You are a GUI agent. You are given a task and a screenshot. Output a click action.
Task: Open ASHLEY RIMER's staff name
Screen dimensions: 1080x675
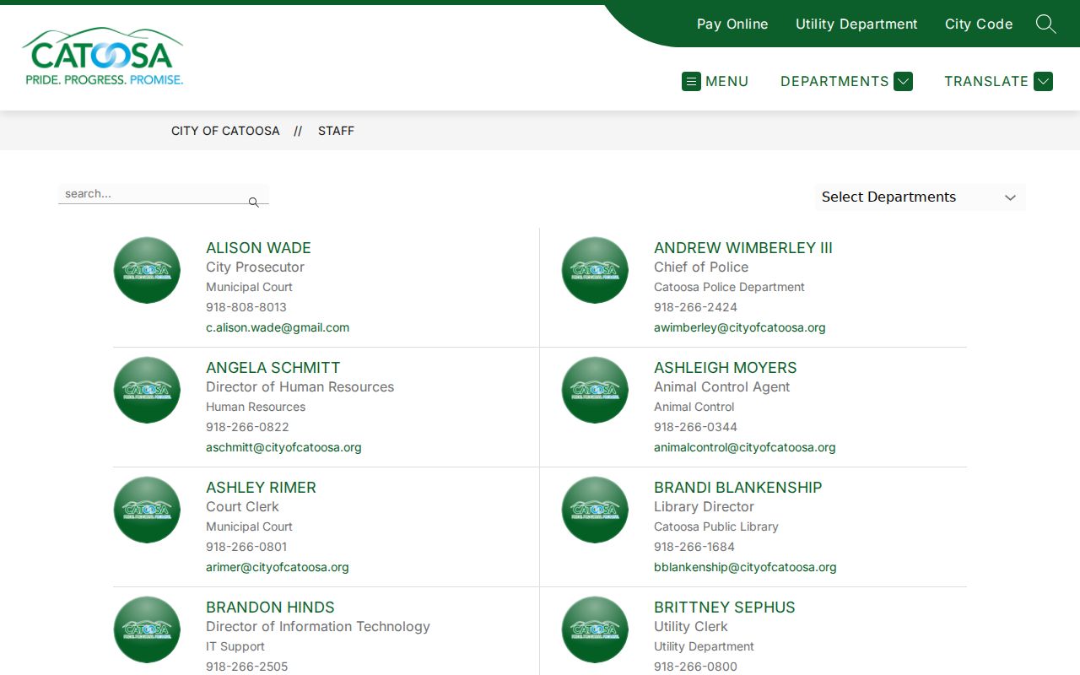point(261,488)
